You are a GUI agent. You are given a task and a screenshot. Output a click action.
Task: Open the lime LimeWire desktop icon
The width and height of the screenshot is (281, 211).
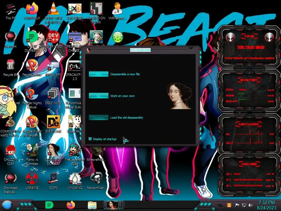coord(117,37)
